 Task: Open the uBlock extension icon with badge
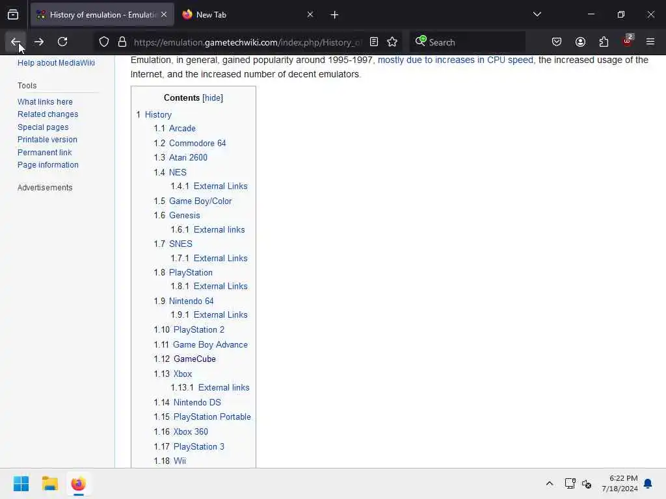pos(628,41)
